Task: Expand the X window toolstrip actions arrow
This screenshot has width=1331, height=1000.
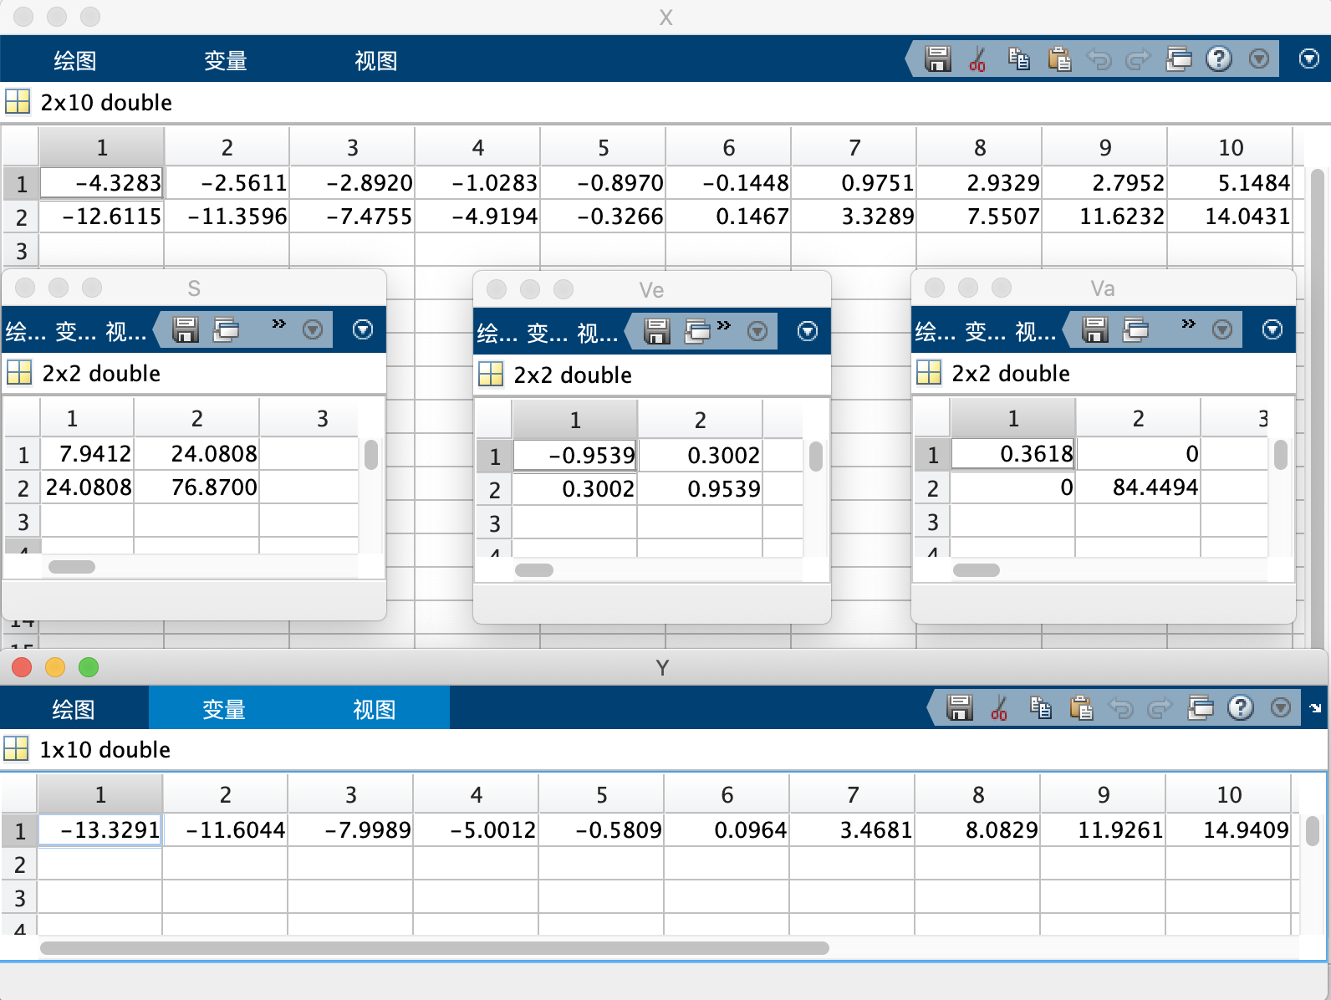Action: (1309, 59)
